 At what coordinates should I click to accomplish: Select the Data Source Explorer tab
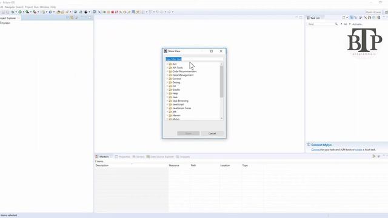[160, 157]
